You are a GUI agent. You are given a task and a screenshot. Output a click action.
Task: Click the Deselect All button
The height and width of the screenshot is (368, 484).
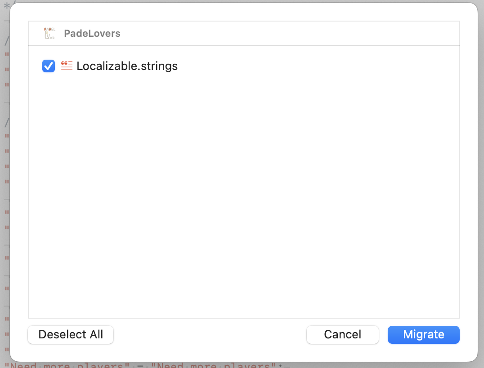pos(71,334)
